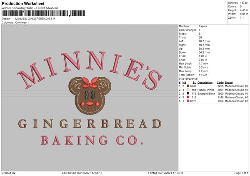
Task: Click the Machine value 'Tajima'
Action: point(203,26)
